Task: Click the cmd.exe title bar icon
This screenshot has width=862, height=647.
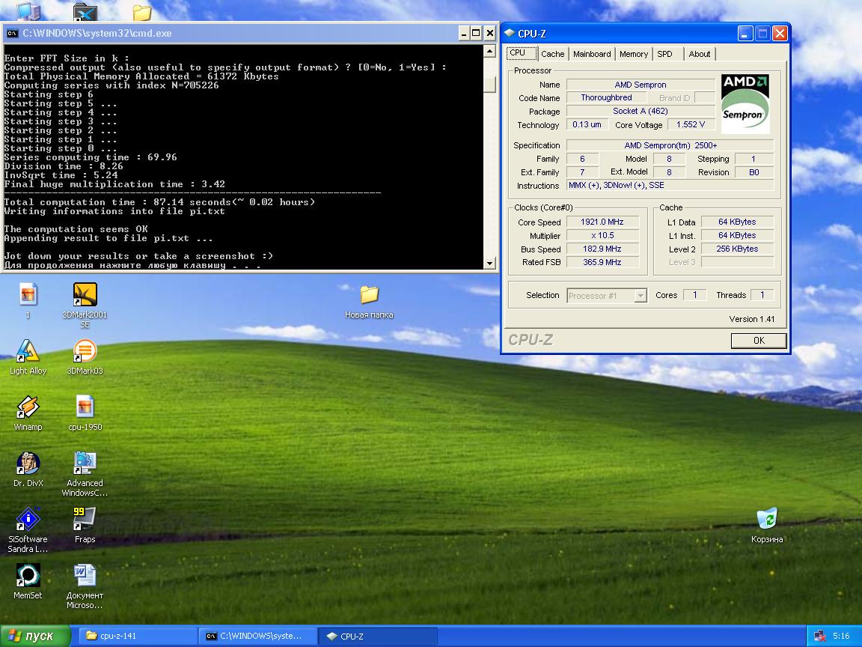Action: click(12, 34)
